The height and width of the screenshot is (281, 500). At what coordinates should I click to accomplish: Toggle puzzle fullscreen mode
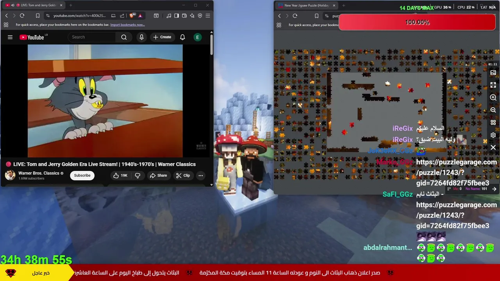tap(493, 85)
